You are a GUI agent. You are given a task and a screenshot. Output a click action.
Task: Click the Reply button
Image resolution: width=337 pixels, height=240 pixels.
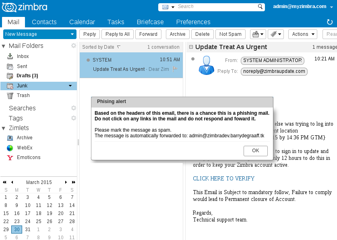pos(90,34)
